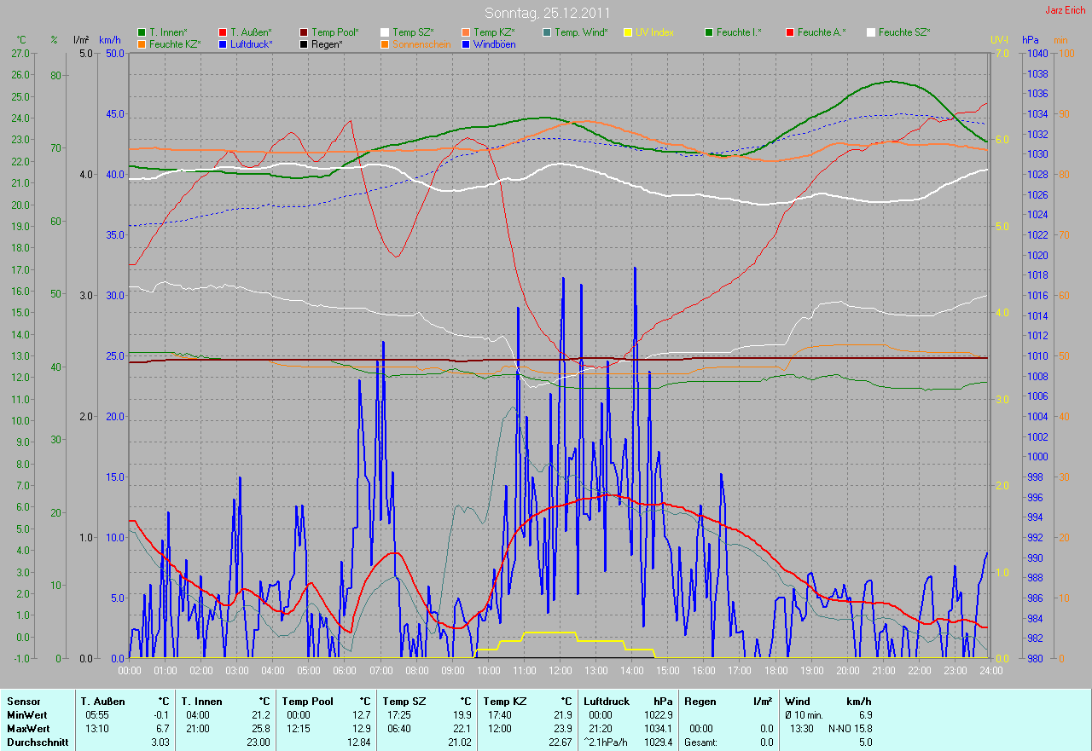Select the Feuchte SZ legend entry
The image size is (1092, 751).
coord(903,32)
